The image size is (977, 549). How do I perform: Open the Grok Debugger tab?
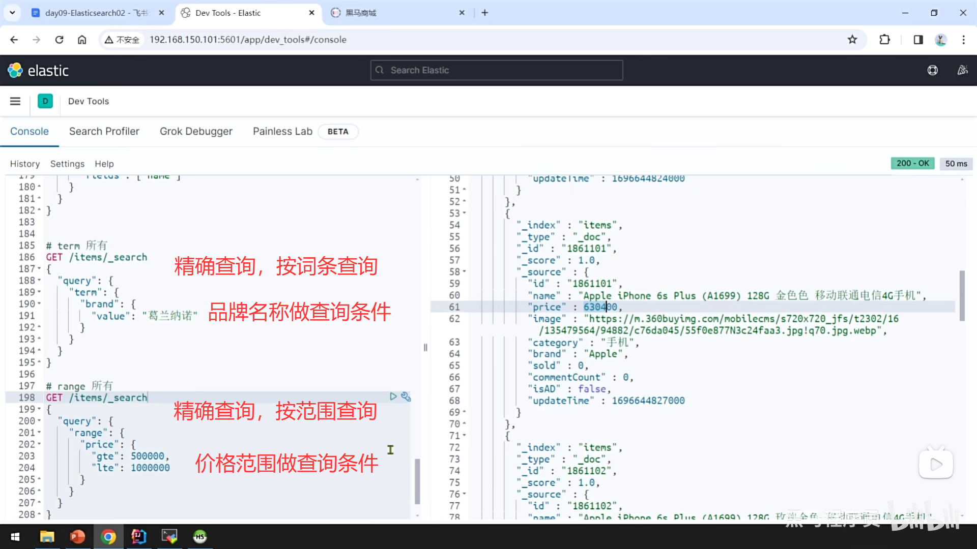[x=196, y=131]
